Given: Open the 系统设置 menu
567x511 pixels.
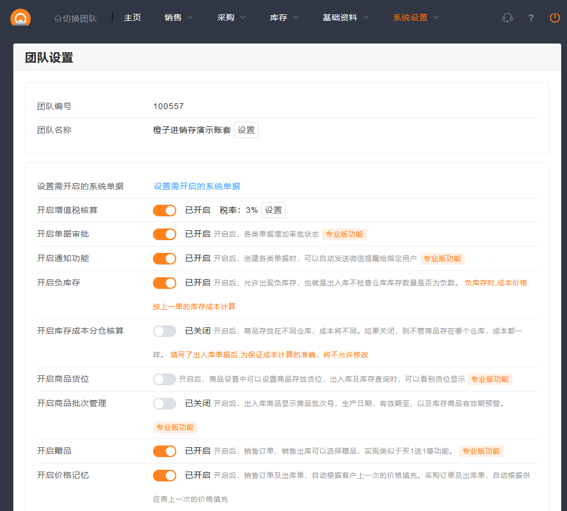Looking at the screenshot, I should (416, 17).
